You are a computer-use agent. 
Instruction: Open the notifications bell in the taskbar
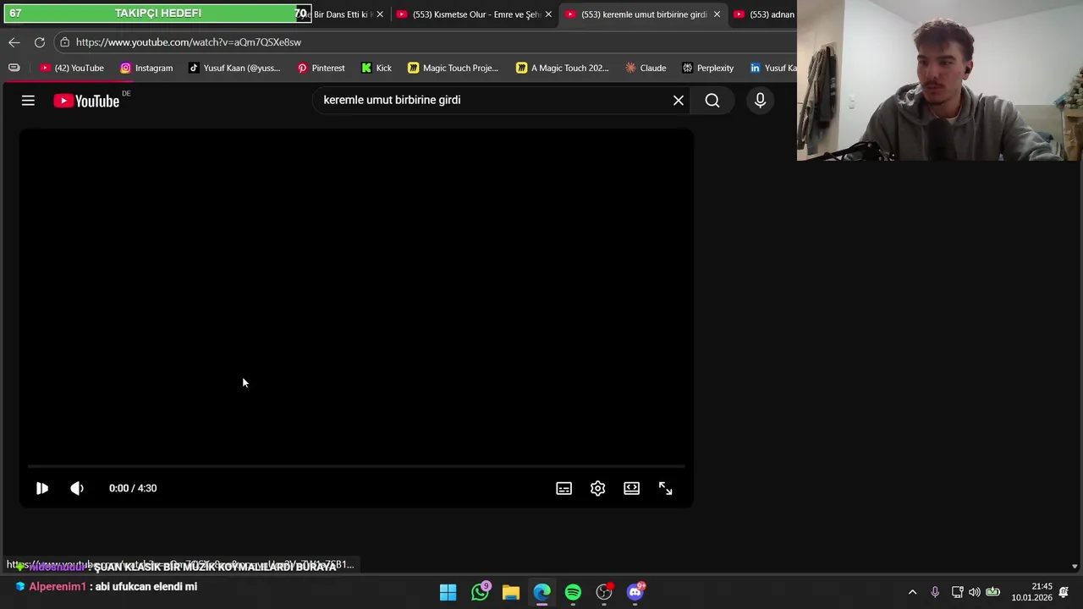(x=1064, y=593)
